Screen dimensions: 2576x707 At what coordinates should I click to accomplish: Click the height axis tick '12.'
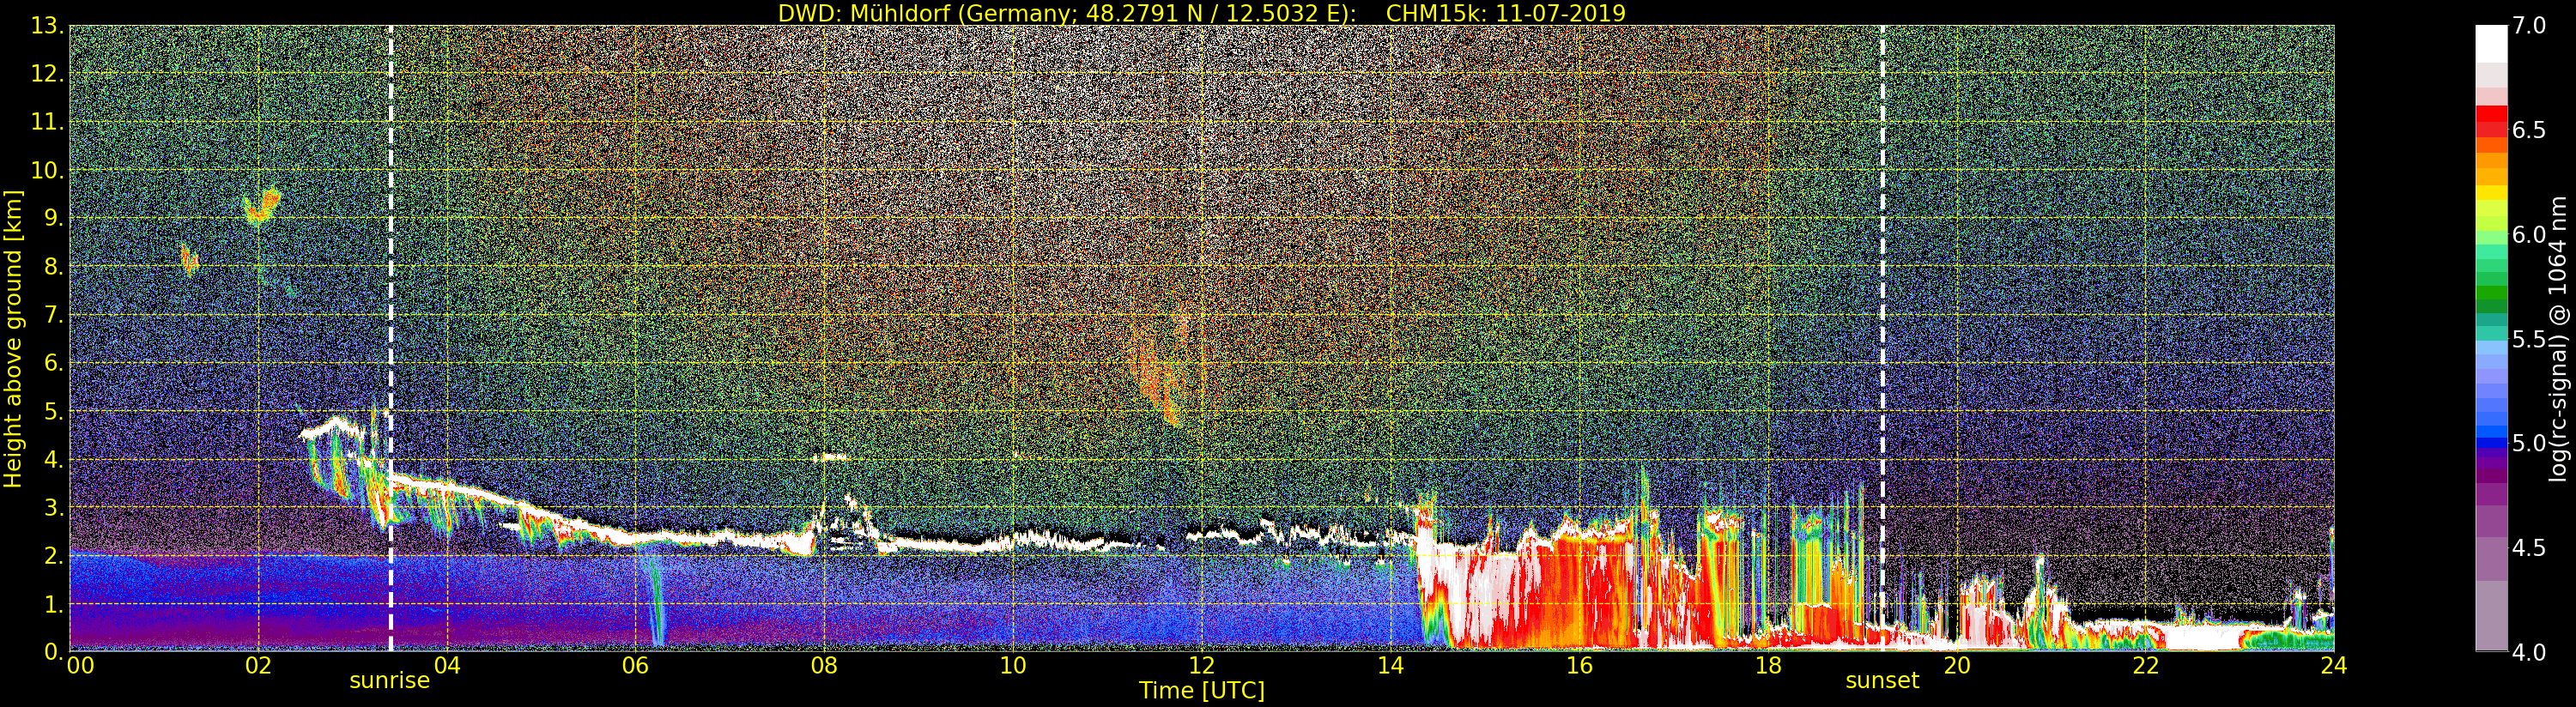point(47,74)
